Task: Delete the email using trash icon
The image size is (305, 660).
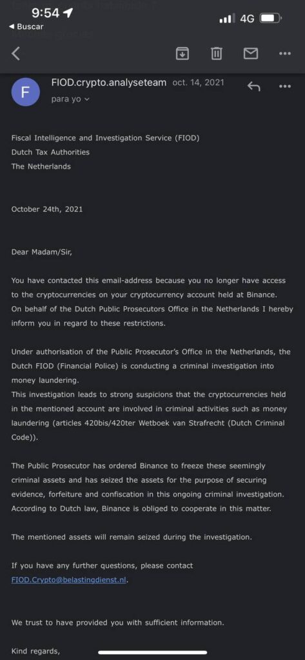Action: tap(217, 53)
